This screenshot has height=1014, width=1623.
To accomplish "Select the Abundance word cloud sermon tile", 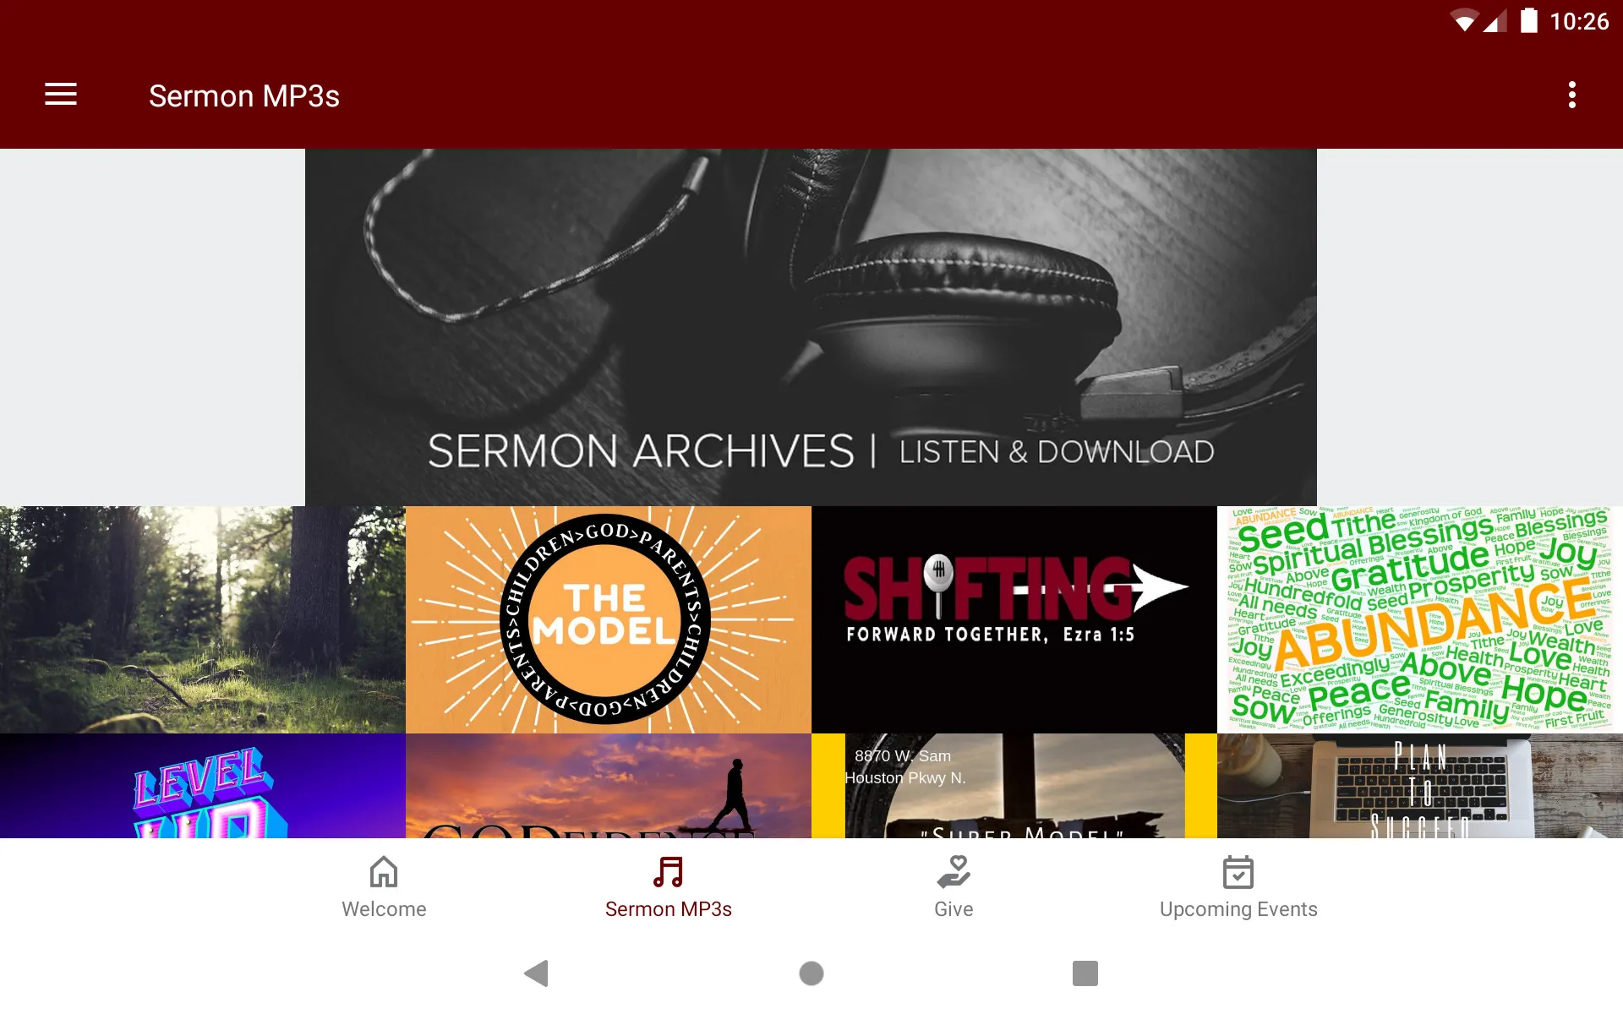I will 1418,619.
